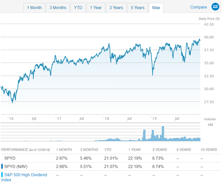Select the 1 Month tab
Image resolution: width=222 pixels, height=183 pixels.
(x=34, y=8)
